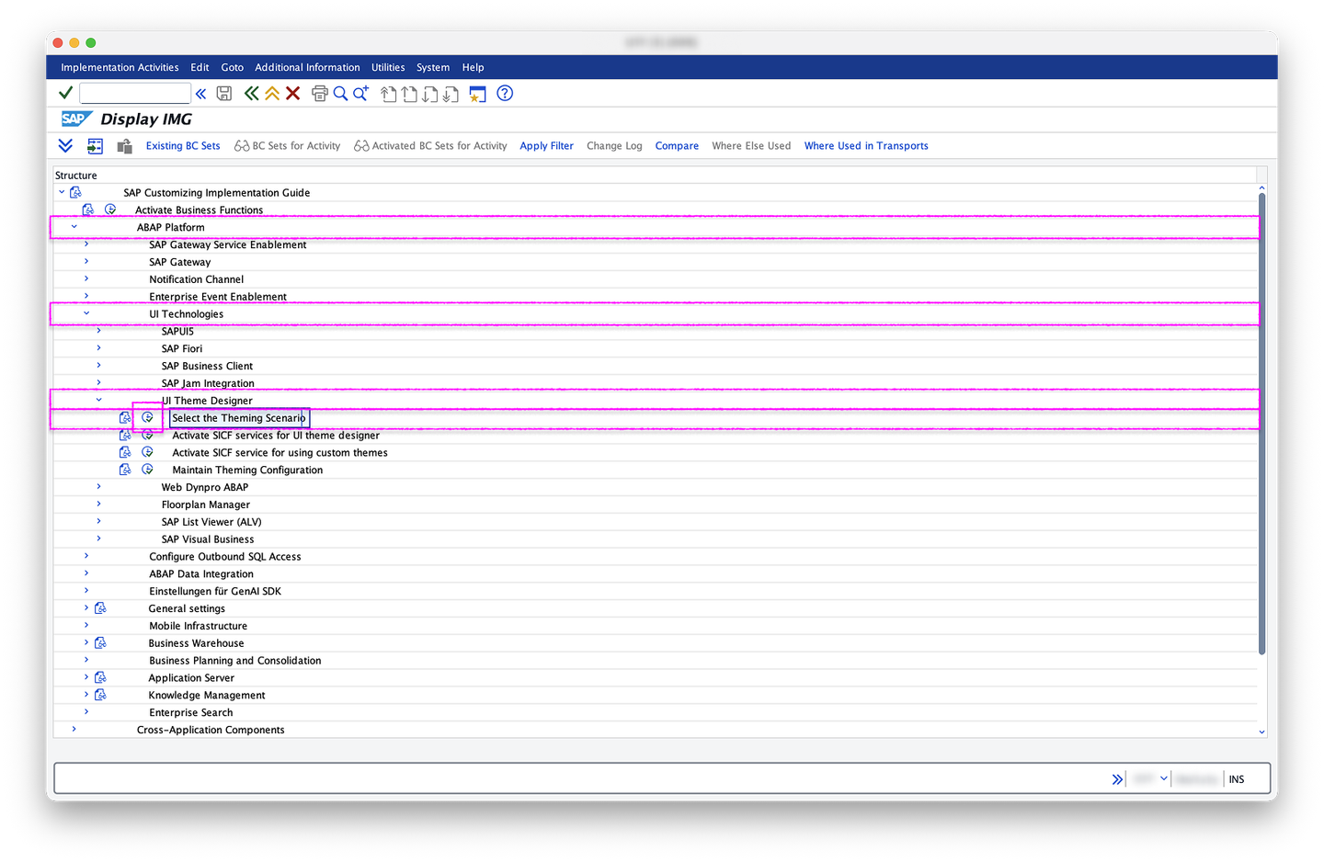Image resolution: width=1324 pixels, height=862 pixels.
Task: Run the Activate Business Functions activity icon
Action: 110,210
